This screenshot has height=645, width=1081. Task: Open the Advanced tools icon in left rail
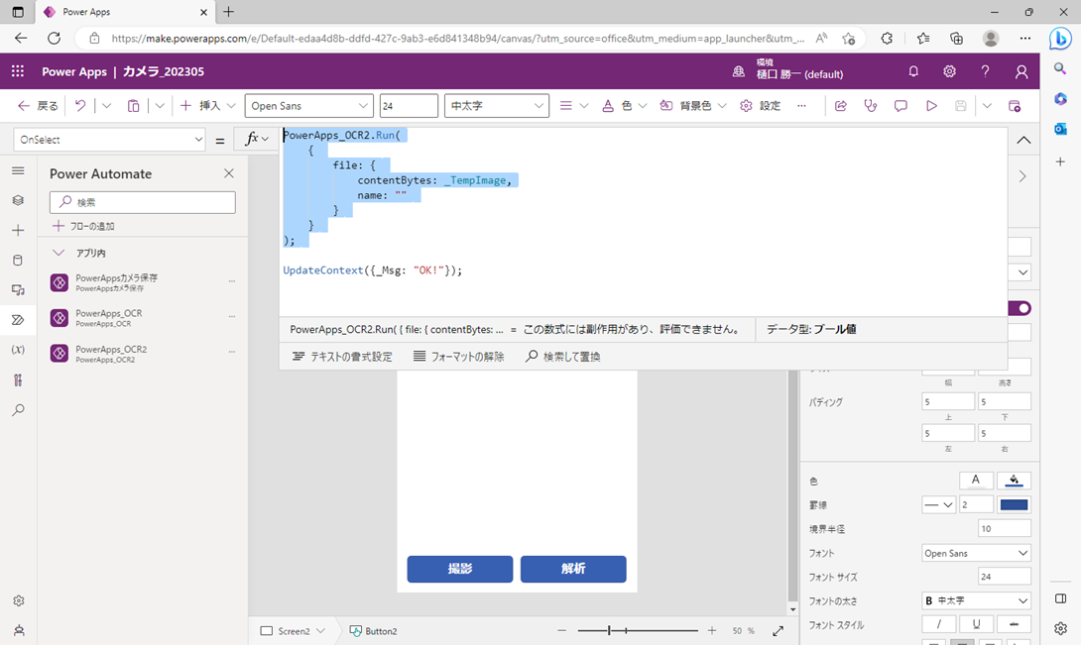[x=18, y=379]
